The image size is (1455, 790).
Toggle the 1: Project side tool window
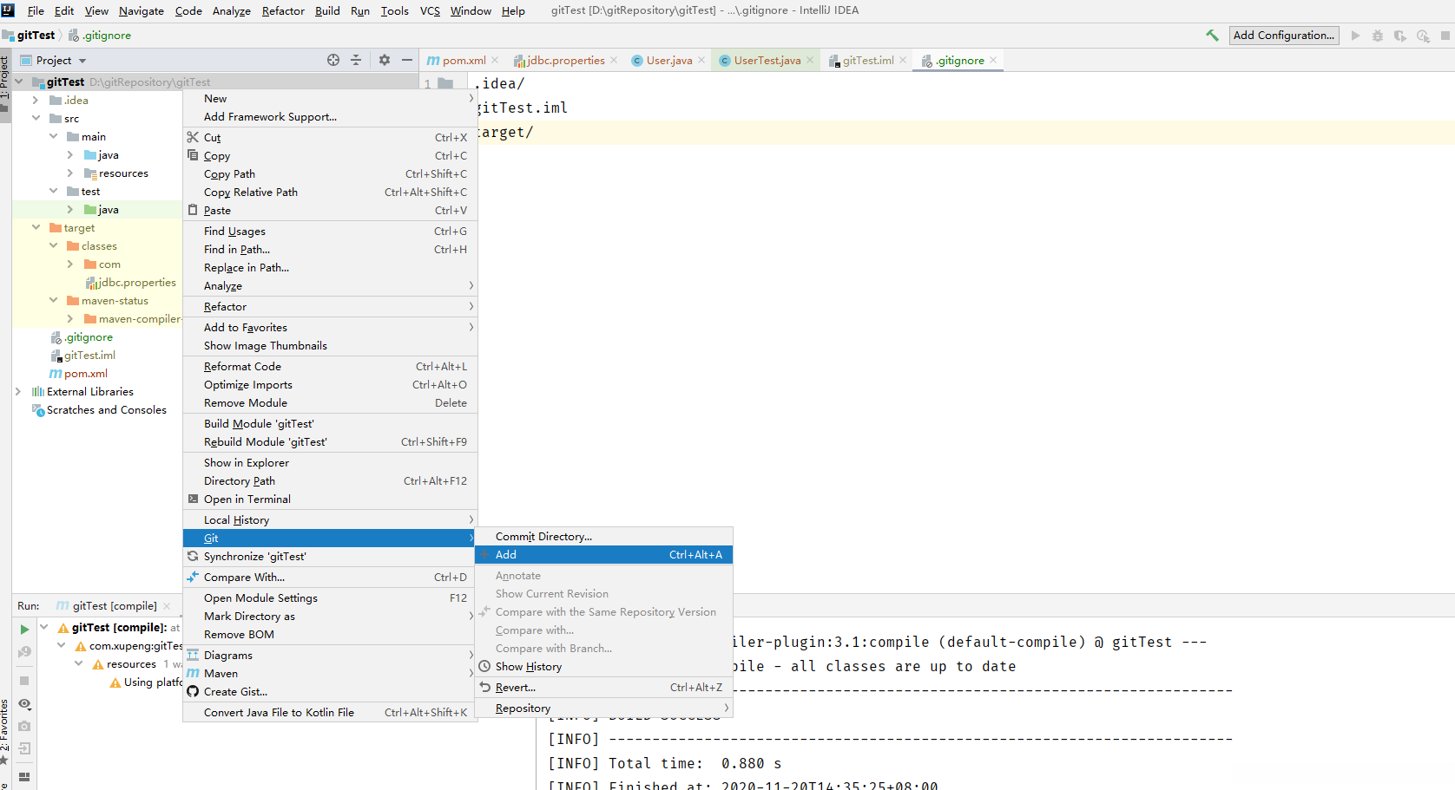[5, 80]
